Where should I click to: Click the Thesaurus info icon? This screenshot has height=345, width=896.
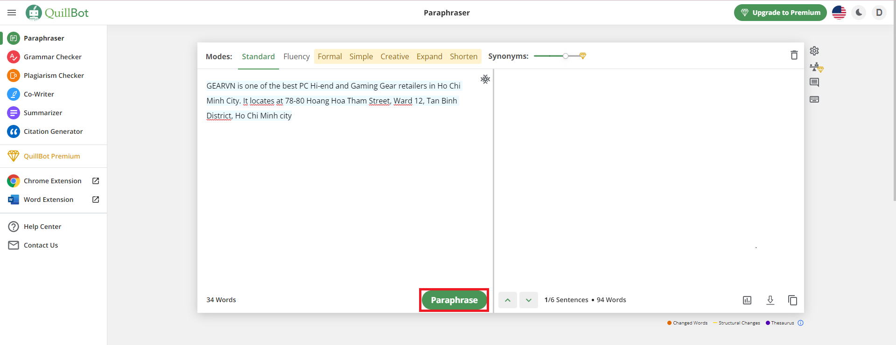tap(801, 323)
